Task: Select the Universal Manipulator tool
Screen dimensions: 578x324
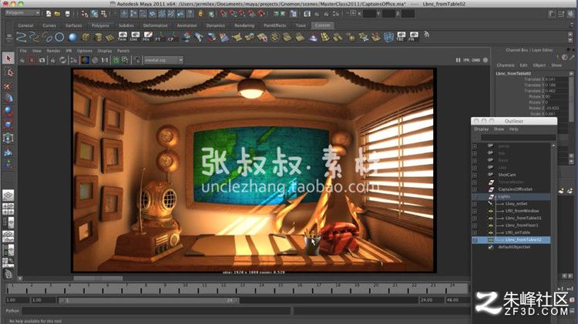Action: 8,138
